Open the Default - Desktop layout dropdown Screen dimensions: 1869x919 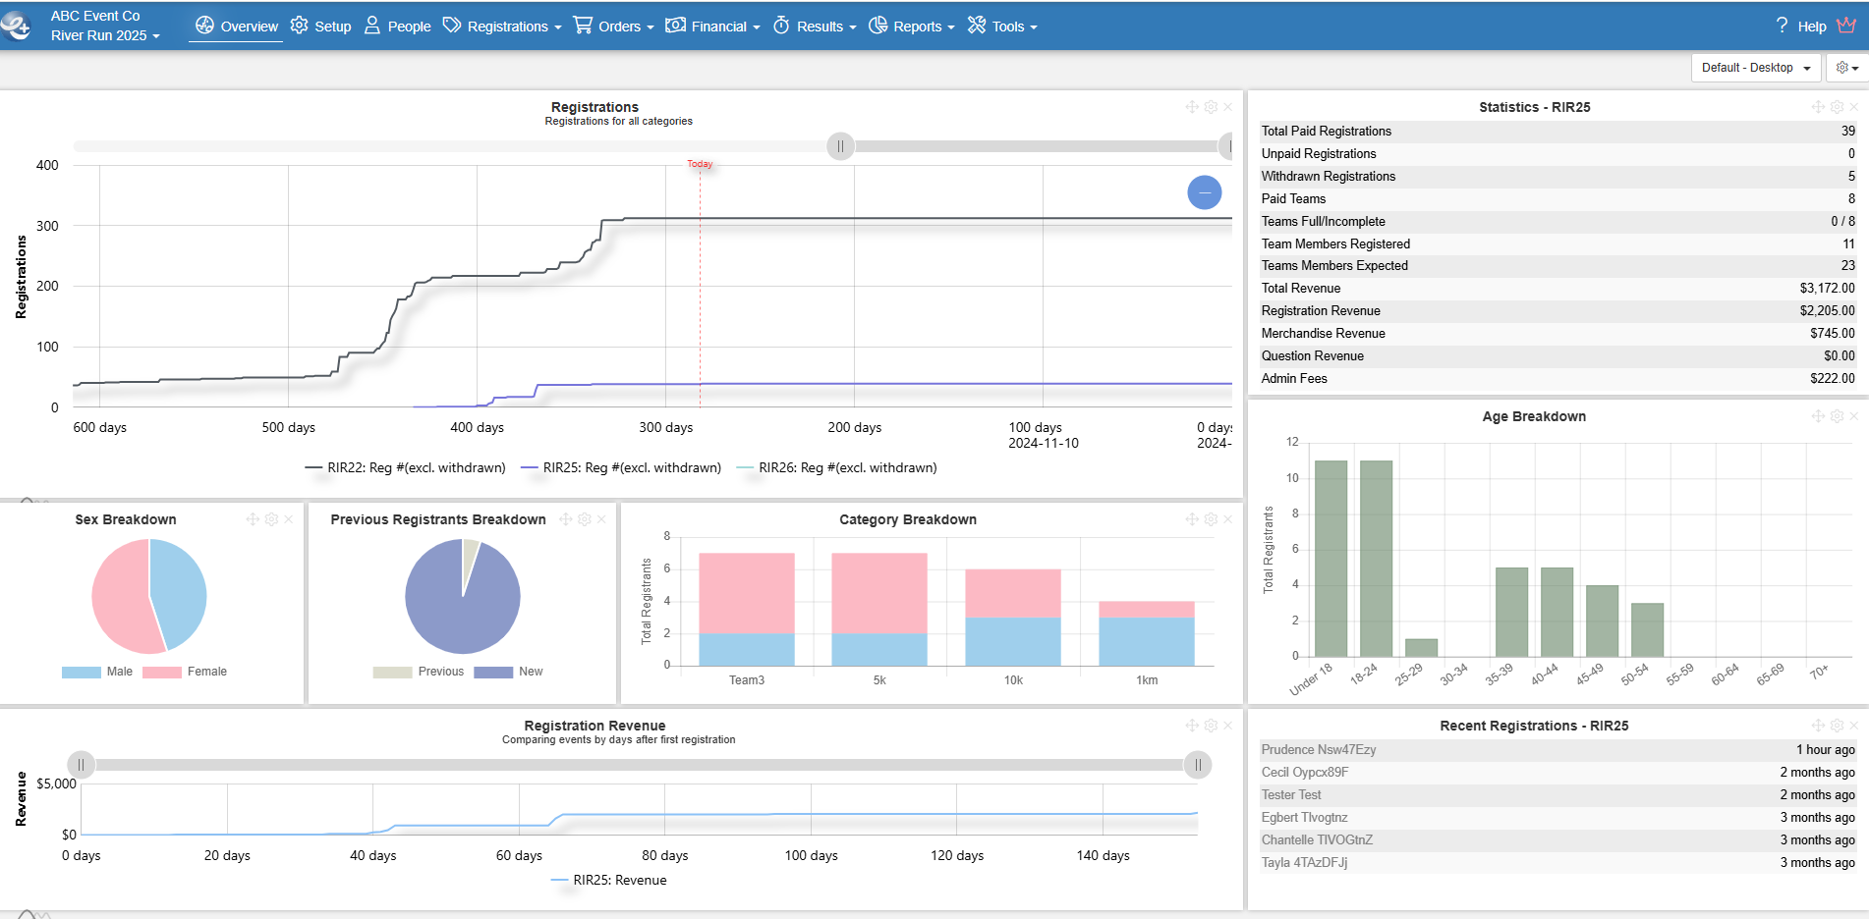point(1755,68)
